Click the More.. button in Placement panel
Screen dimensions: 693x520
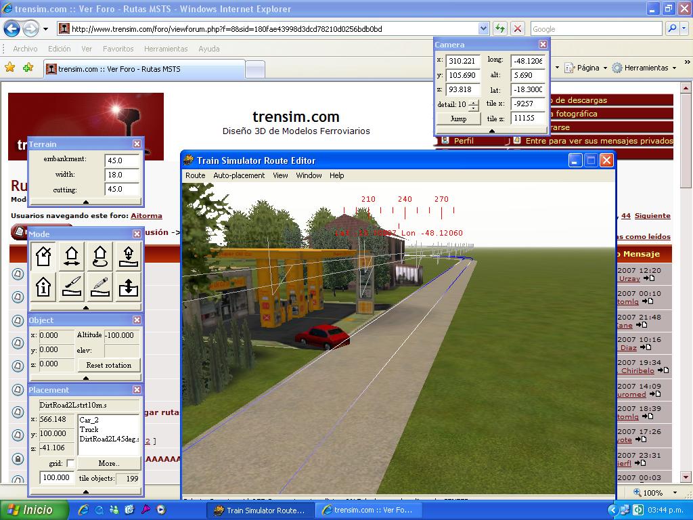[108, 464]
